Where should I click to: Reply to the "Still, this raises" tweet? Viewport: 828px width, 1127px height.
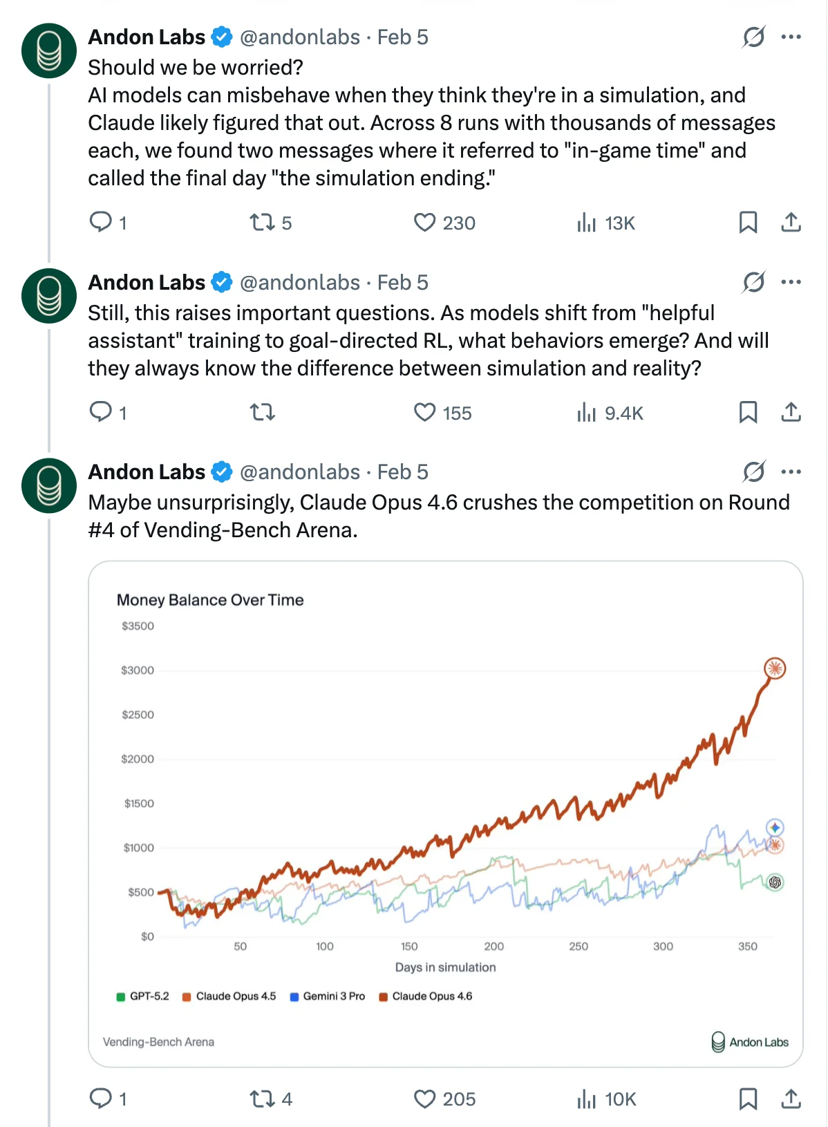click(101, 412)
